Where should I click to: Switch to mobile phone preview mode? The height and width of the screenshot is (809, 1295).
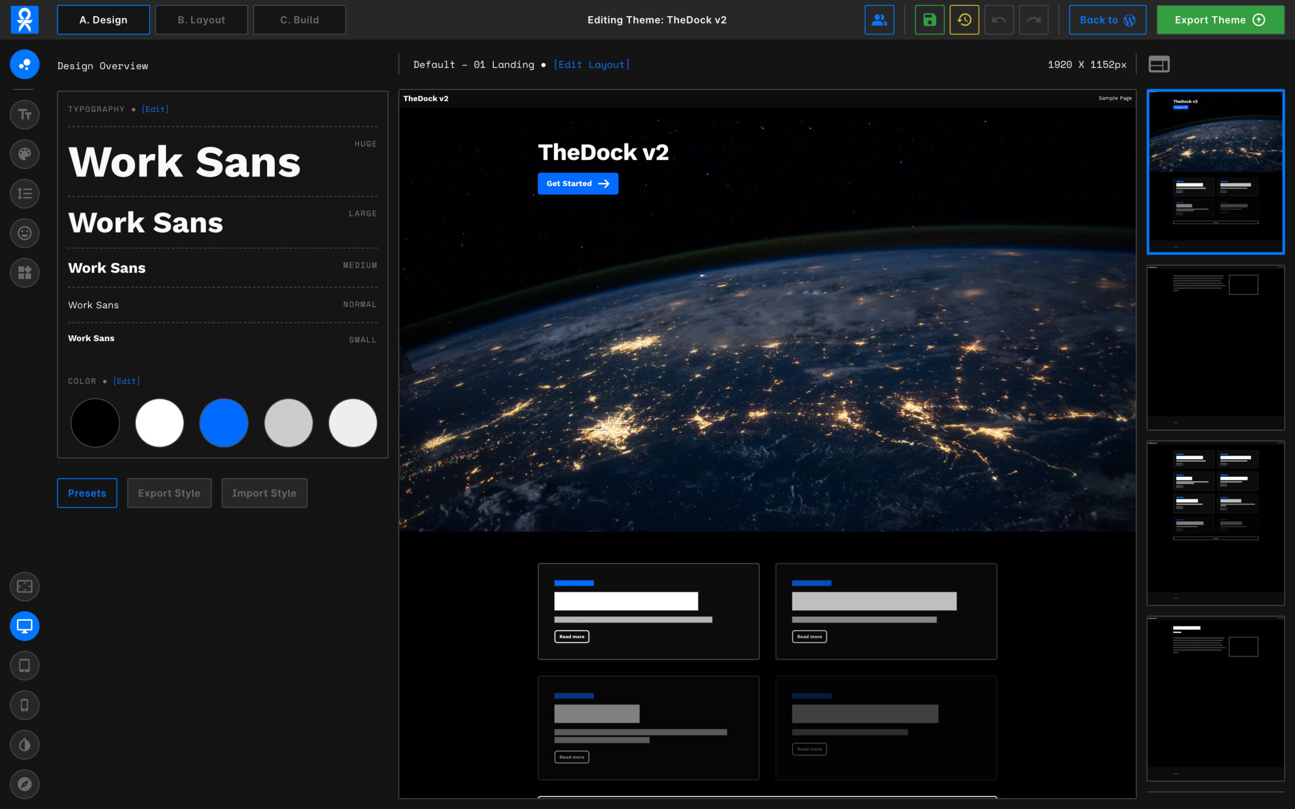(x=25, y=705)
